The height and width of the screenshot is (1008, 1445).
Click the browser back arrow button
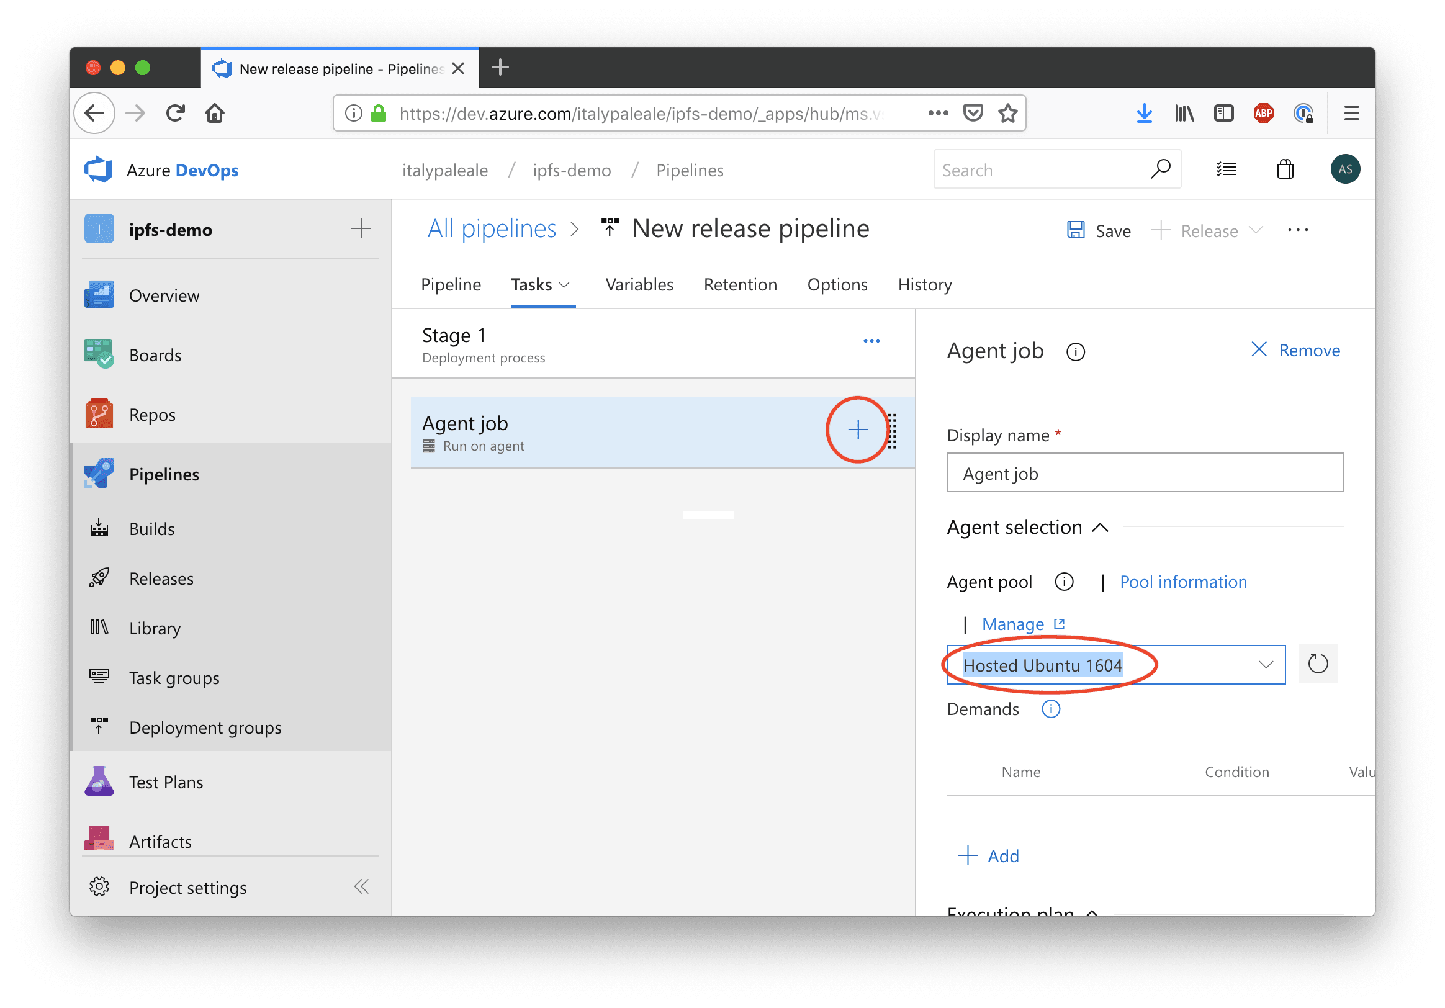pyautogui.click(x=94, y=113)
